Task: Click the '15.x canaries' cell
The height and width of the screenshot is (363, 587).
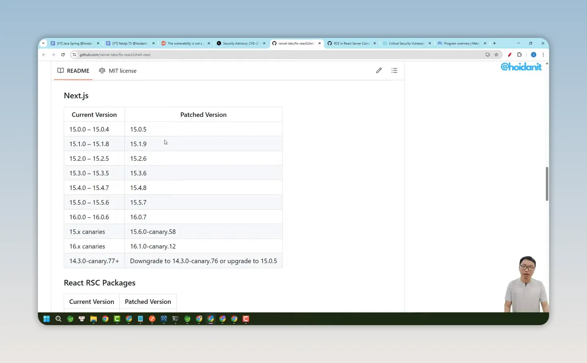Action: (94, 232)
